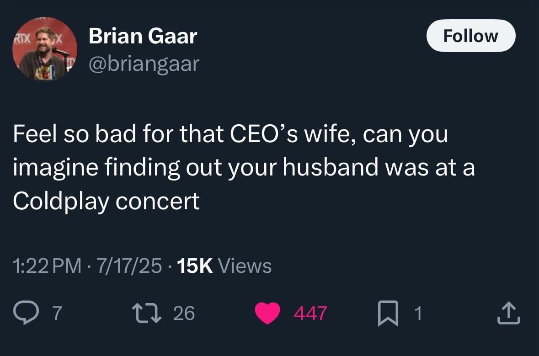Viewport: 539px width, 356px height.
Task: Click the word CEO's in the tweet
Action: click(264, 133)
